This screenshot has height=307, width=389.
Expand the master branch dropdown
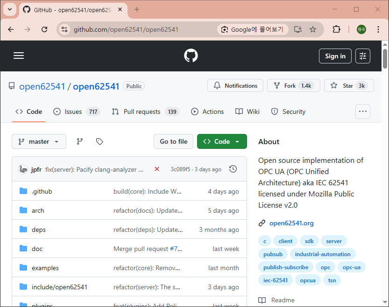39,141
